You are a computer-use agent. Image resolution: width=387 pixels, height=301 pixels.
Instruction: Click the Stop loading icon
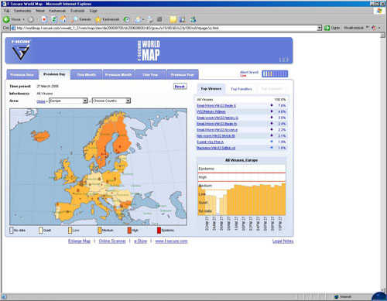[x=44, y=19]
